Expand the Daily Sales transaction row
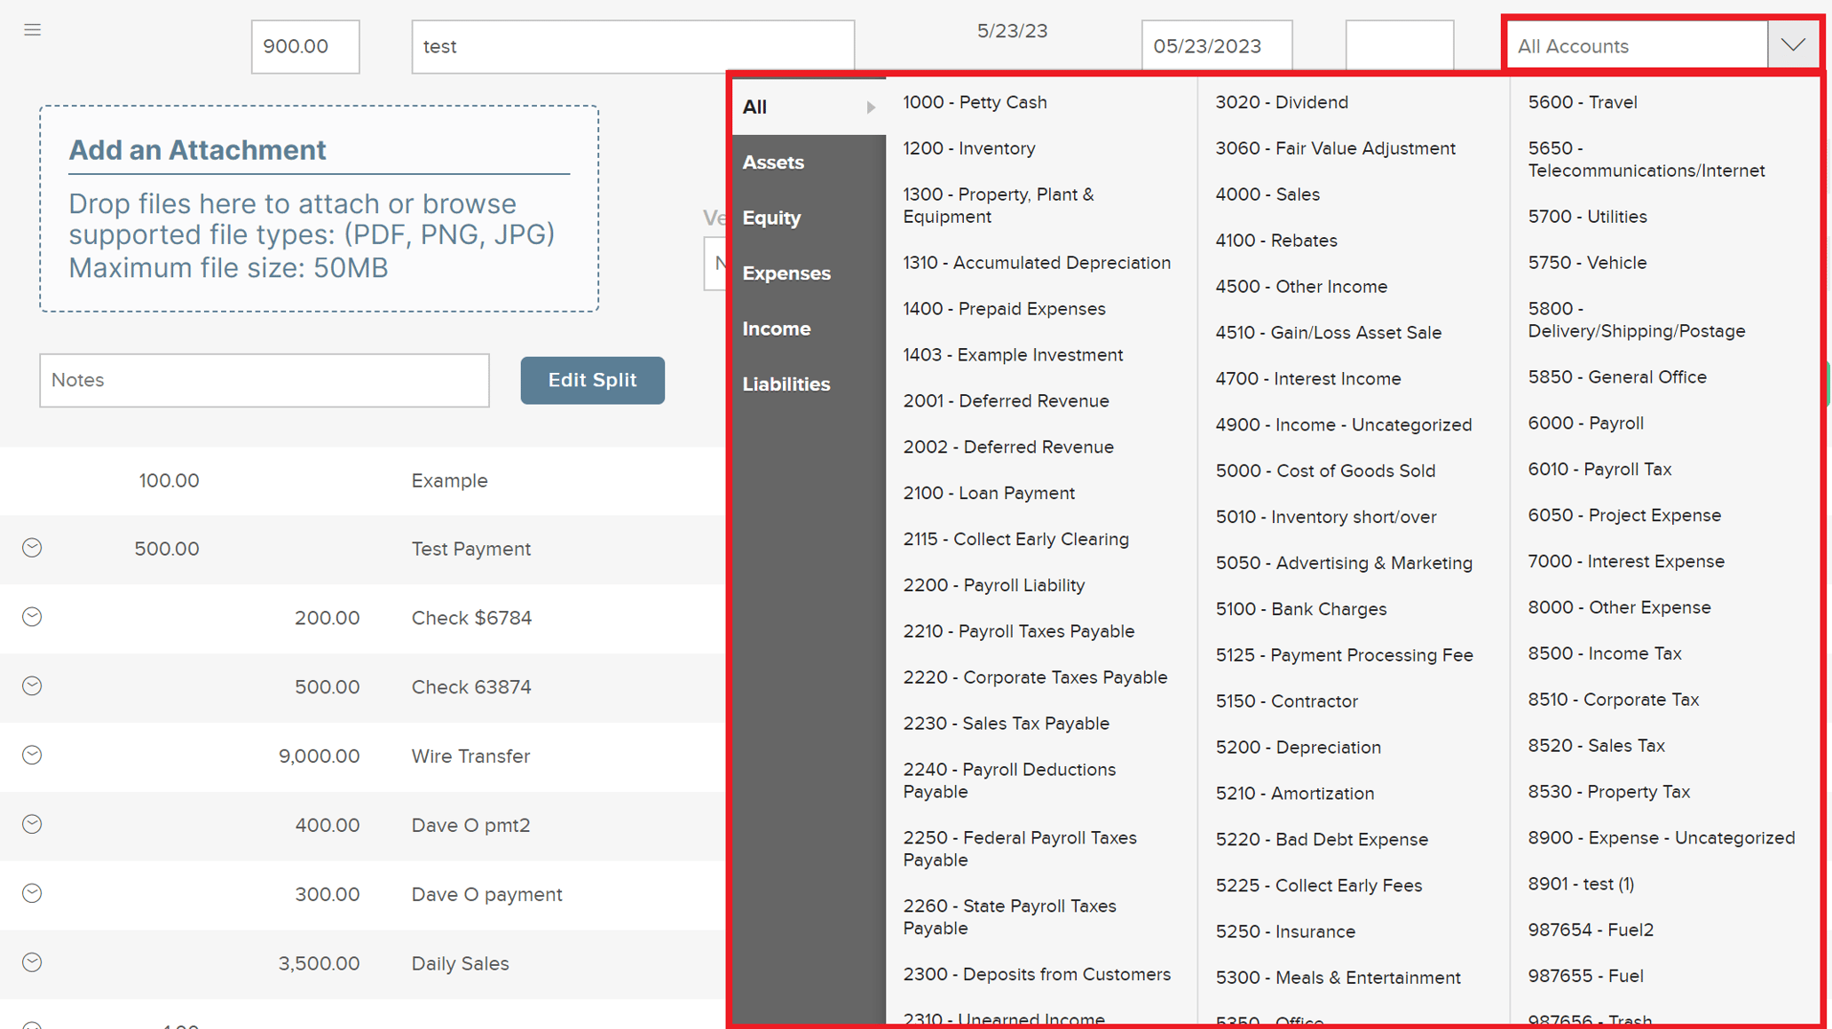This screenshot has height=1029, width=1832. 32,962
